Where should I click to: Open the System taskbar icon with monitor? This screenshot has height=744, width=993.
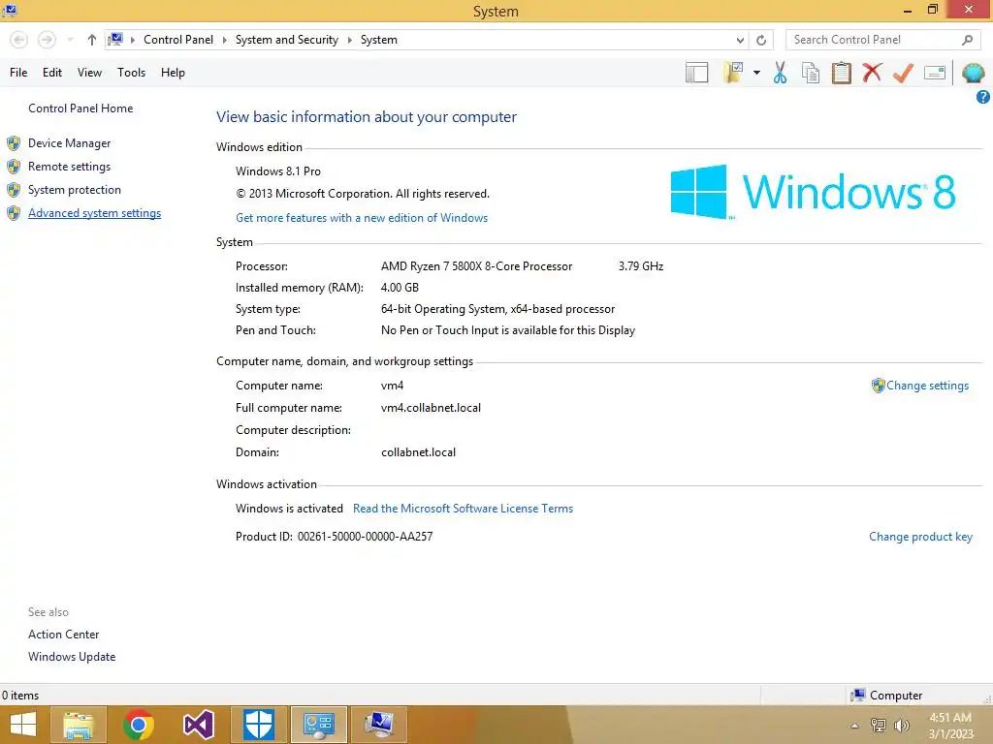(x=379, y=725)
